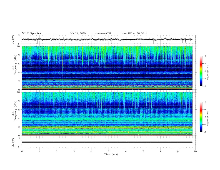Click time axis tick label "0"
The width and height of the screenshot is (220, 170).
(x=22, y=151)
